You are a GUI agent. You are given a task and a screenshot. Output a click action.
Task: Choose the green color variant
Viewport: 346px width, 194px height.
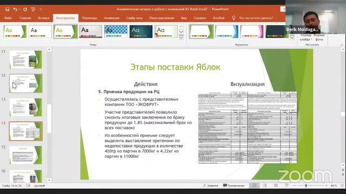(202, 31)
